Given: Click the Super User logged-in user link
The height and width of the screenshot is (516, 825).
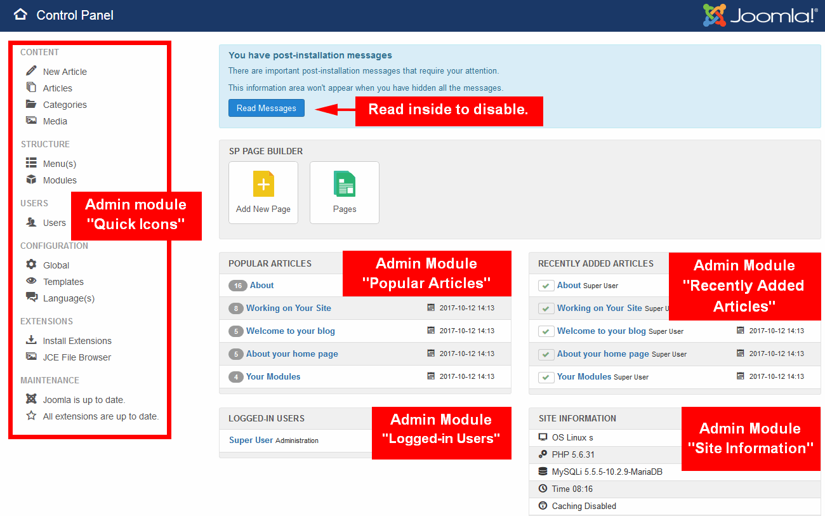Looking at the screenshot, I should (x=251, y=440).
